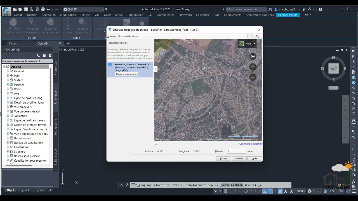
Task: Add a new drawing tab with plus
Action: [x=68, y=43]
